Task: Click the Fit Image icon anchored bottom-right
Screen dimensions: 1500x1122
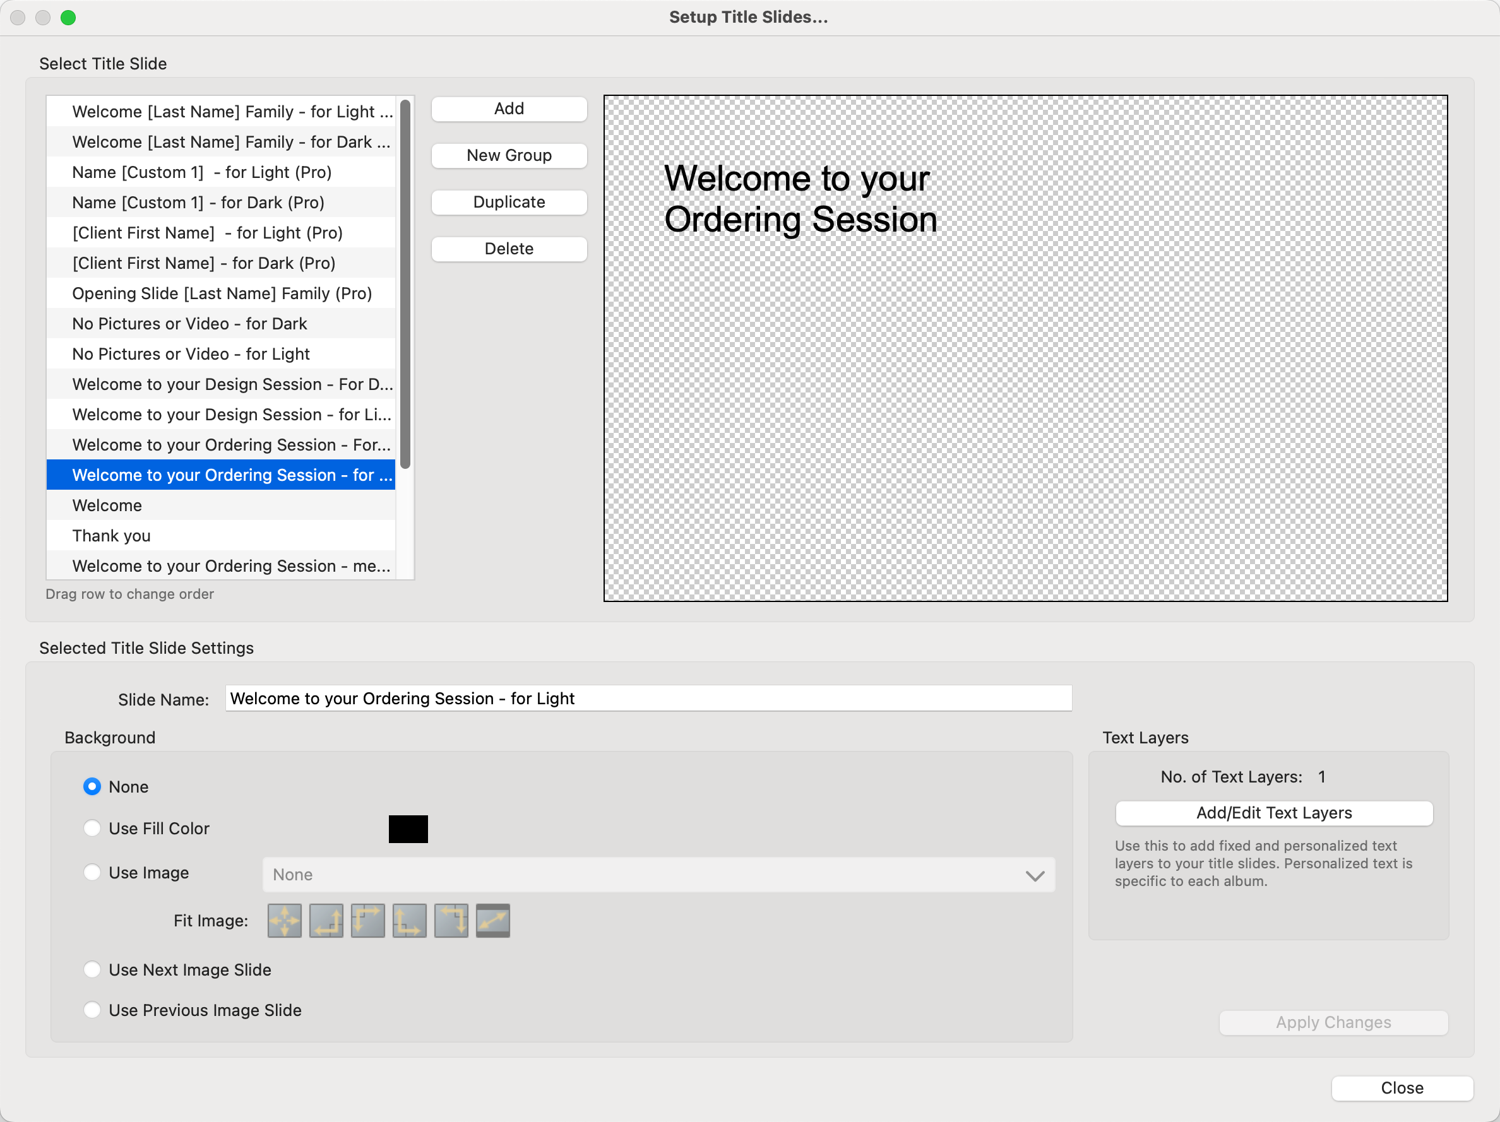Action: click(x=326, y=921)
